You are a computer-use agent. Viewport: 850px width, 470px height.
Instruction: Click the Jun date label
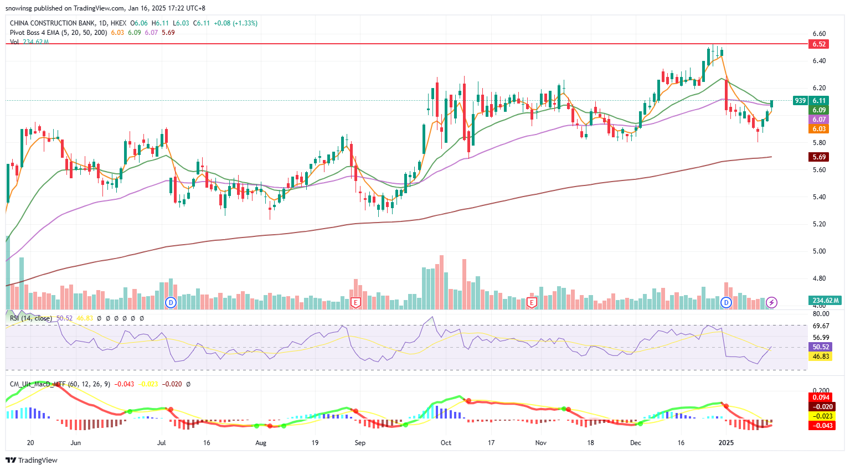(x=76, y=443)
